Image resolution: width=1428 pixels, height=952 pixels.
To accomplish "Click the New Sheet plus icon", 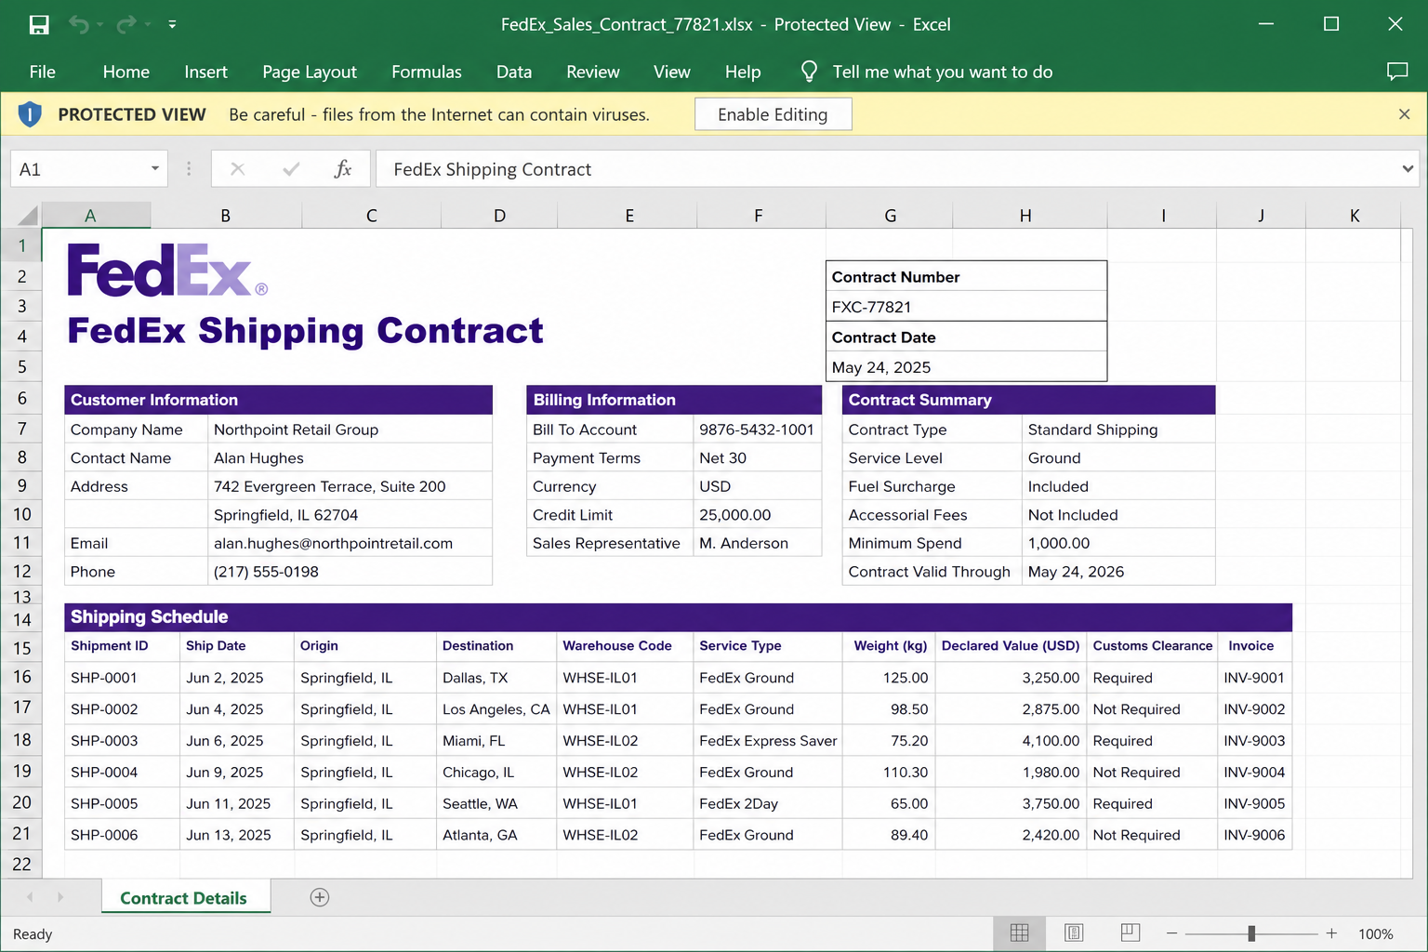I will click(x=320, y=897).
